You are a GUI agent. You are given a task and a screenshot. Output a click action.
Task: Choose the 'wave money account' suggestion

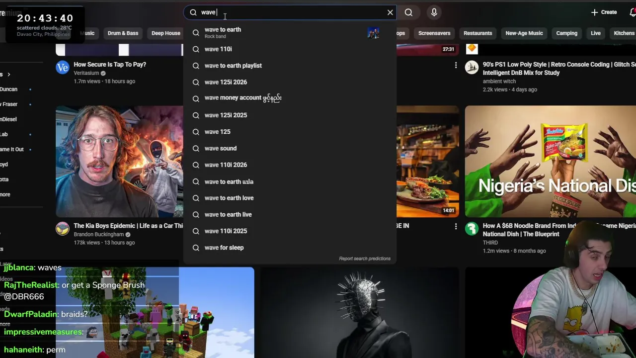(x=290, y=98)
